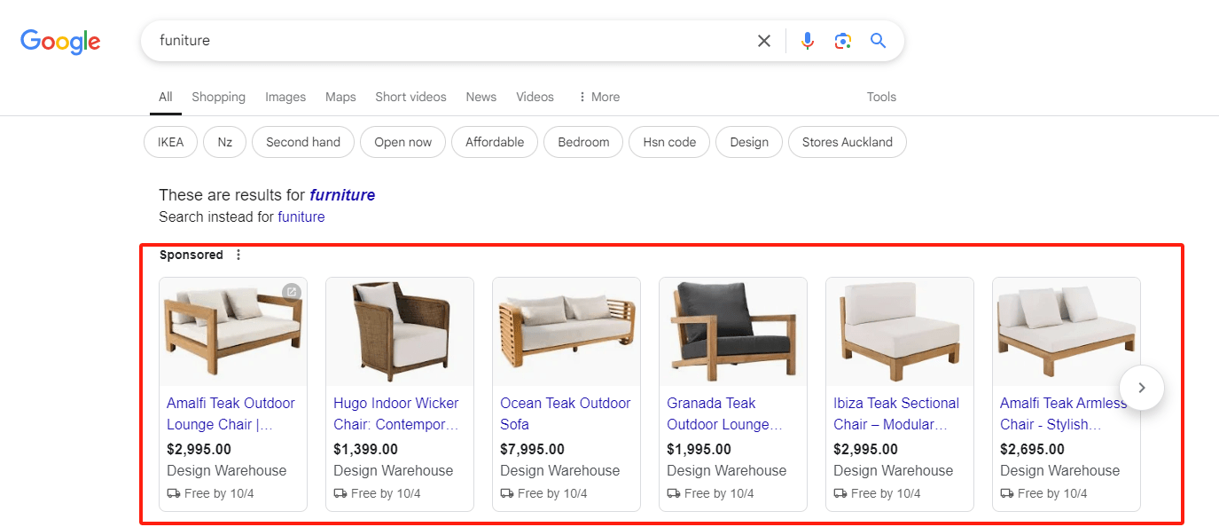This screenshot has height=527, width=1219.
Task: Open Hugo Indoor Wicker Chair listing
Action: 396,413
